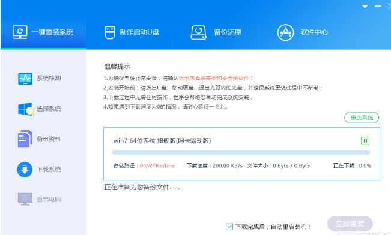The image size is (391, 235).
Task: Select 重启电脑 step label
Action: click(x=49, y=200)
